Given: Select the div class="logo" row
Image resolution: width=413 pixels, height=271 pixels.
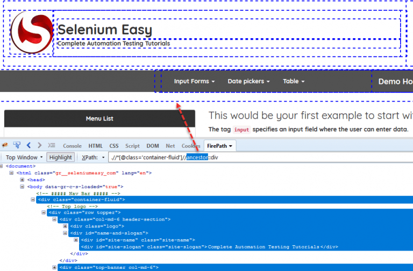Looking at the screenshot, I should [x=241, y=226].
